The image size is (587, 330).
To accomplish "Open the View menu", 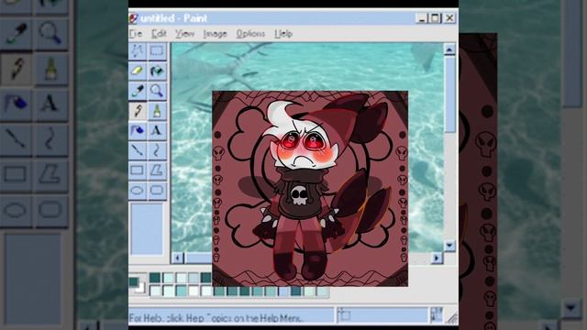I will [x=184, y=34].
